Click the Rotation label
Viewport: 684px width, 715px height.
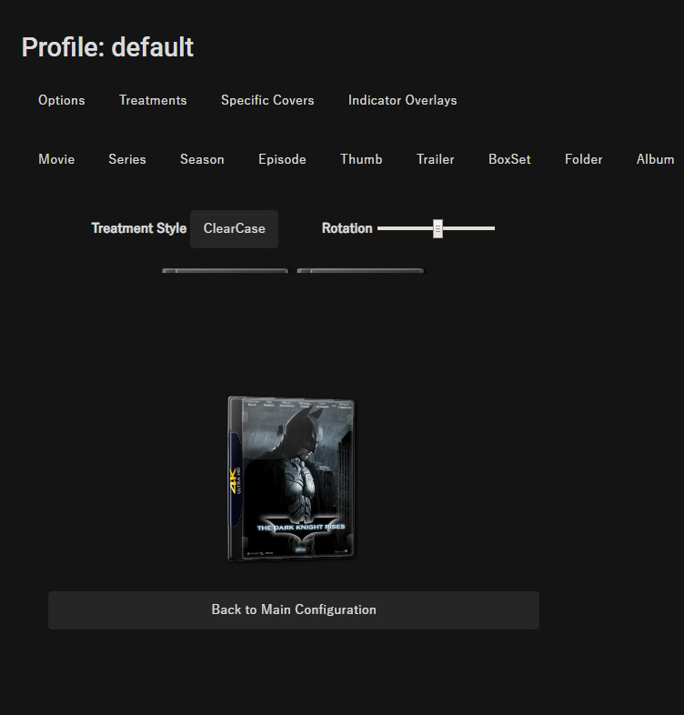pyautogui.click(x=347, y=228)
